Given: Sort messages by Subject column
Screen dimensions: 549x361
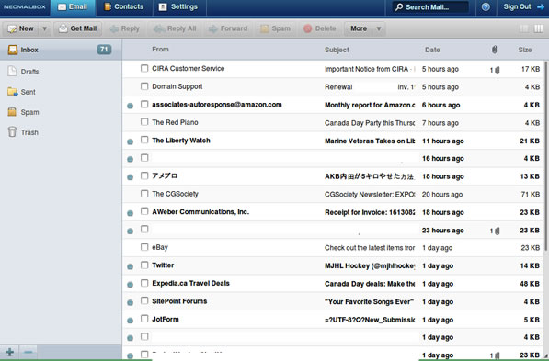Looking at the screenshot, I should [x=337, y=50].
